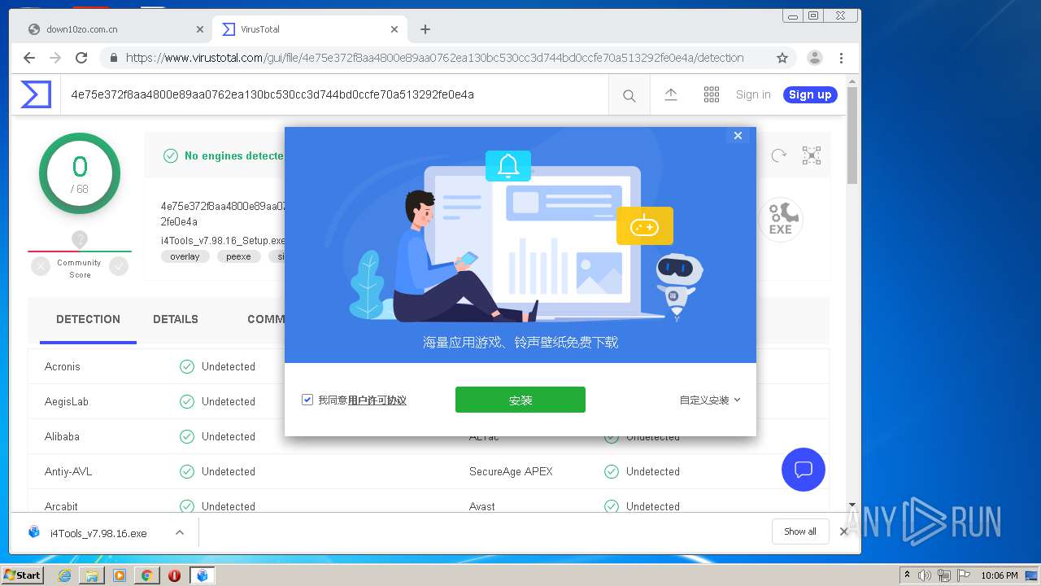1041x586 pixels.
Task: Click the VirusTotal logo icon
Action: point(36,94)
